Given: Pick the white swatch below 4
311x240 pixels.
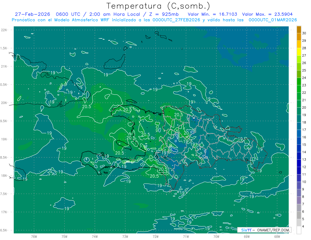Looking at the screenshot, I should pos(299,230).
